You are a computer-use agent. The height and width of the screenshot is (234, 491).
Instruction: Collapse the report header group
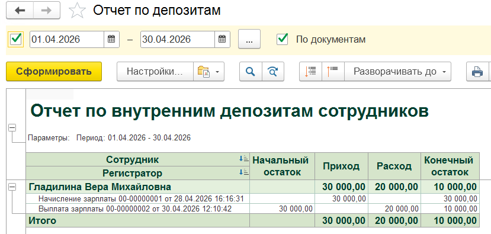pos(12,128)
